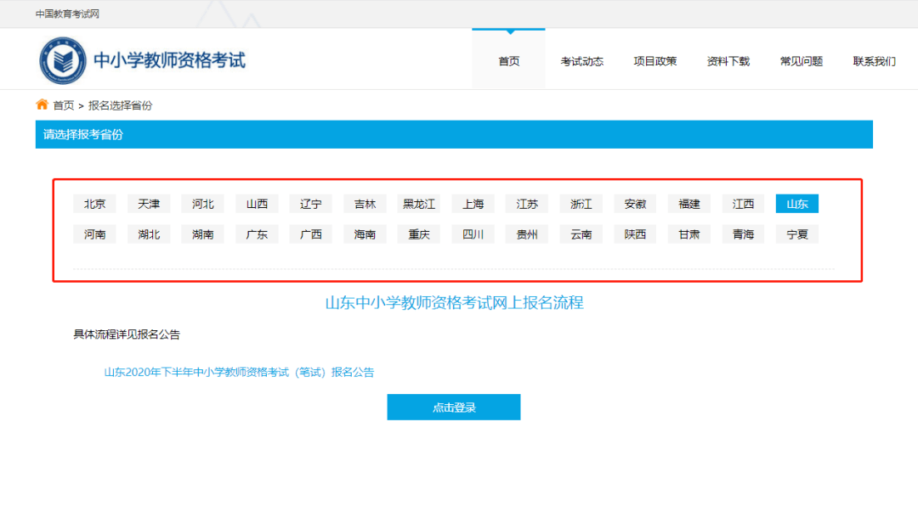Select the 天津 province button

point(149,204)
